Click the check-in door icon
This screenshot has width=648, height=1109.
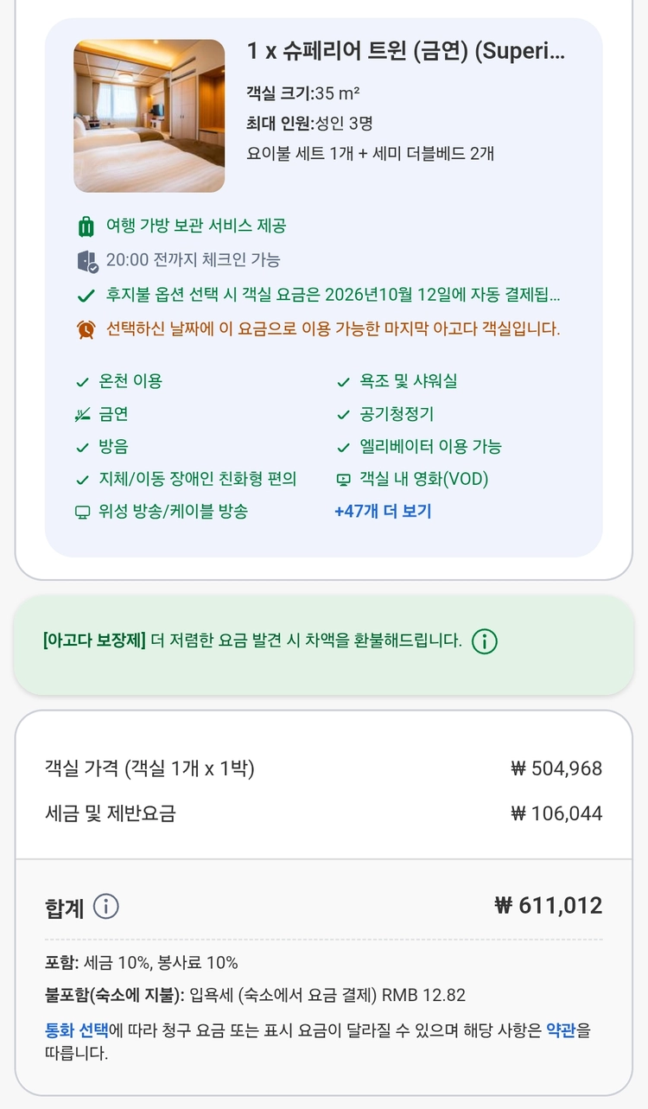pyautogui.click(x=86, y=260)
